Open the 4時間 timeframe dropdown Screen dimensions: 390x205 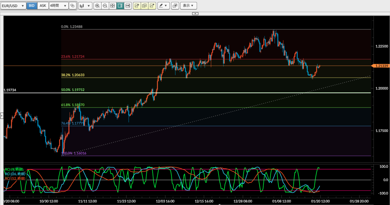pyautogui.click(x=58, y=6)
